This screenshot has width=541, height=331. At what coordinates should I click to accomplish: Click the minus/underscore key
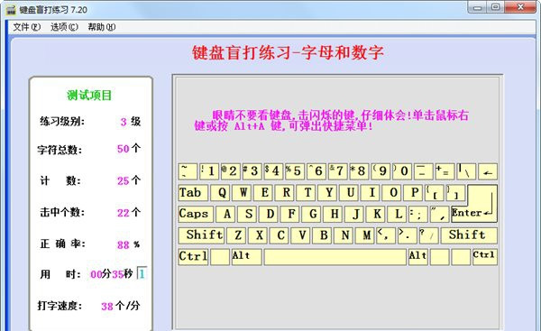click(x=423, y=171)
